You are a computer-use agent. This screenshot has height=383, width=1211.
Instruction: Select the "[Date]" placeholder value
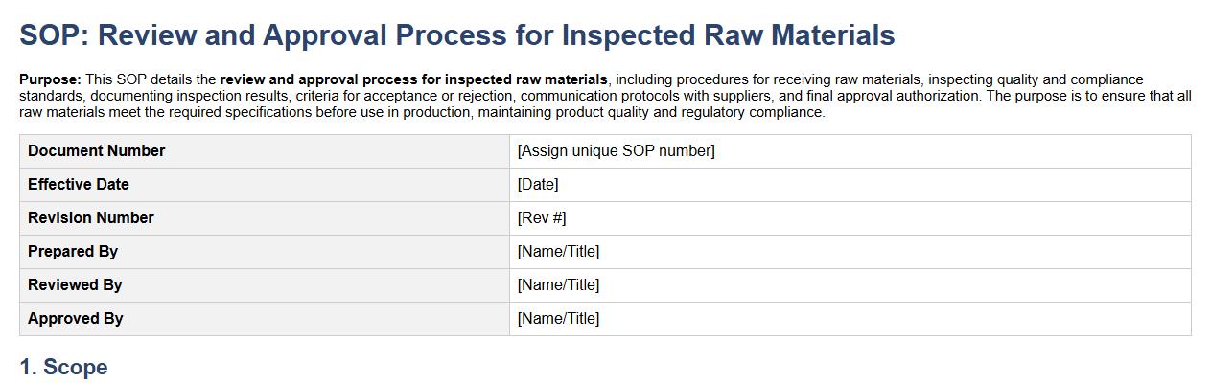pyautogui.click(x=537, y=185)
